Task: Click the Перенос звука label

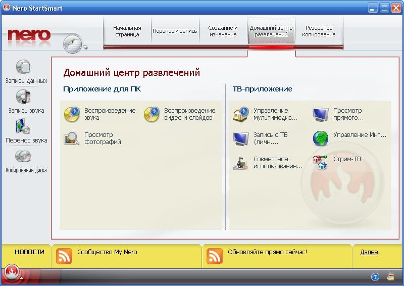Action: tap(26, 140)
